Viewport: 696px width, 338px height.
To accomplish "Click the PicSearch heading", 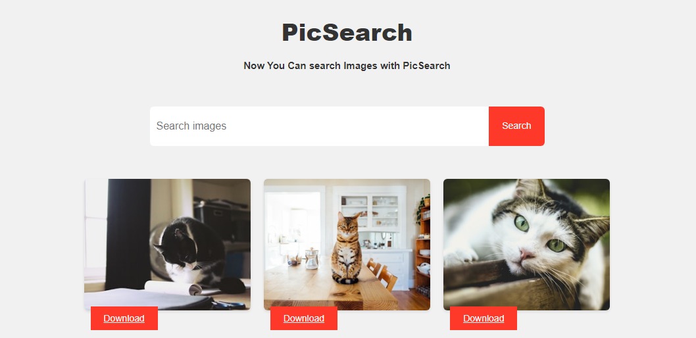I will pos(347,33).
